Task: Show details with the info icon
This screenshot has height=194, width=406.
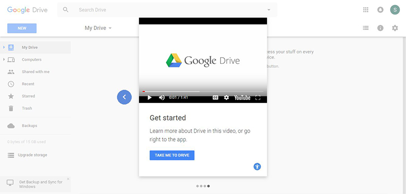Action: 380,28
